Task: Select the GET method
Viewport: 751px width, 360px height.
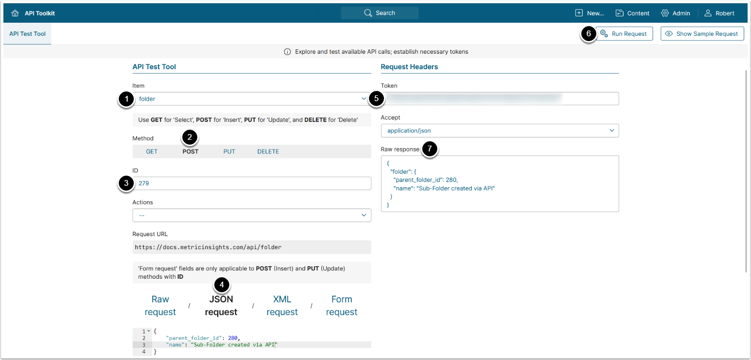Action: pyautogui.click(x=152, y=151)
